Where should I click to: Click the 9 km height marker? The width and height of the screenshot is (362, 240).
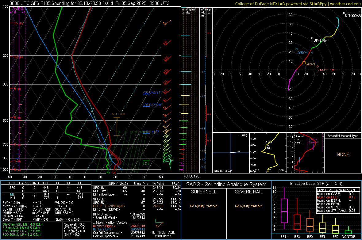[x=17, y=89]
